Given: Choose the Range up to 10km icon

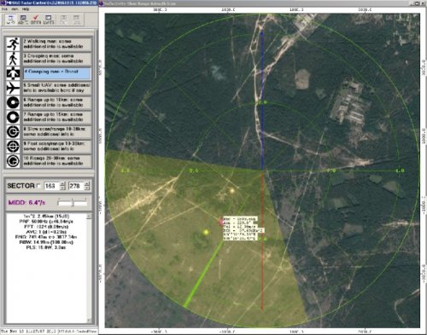Looking at the screenshot, I should point(13,102).
